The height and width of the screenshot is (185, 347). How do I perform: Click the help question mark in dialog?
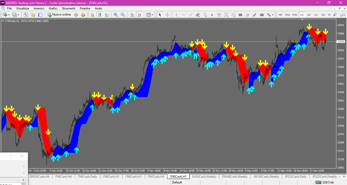(10, 156)
